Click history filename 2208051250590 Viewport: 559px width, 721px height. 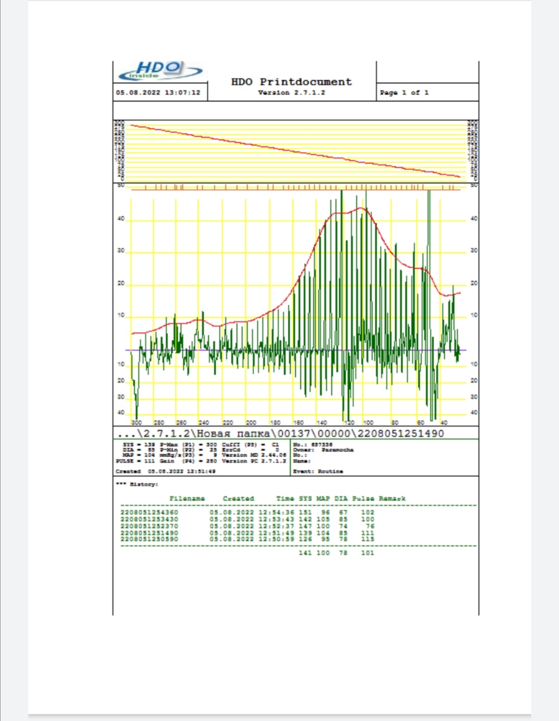(x=150, y=539)
